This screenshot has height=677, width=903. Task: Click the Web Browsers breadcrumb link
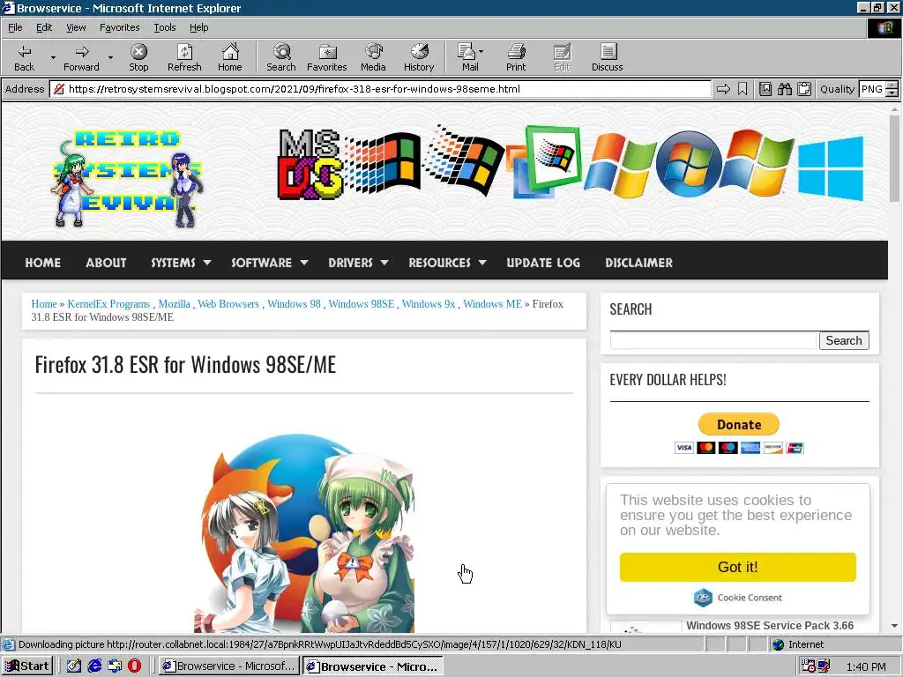click(228, 304)
